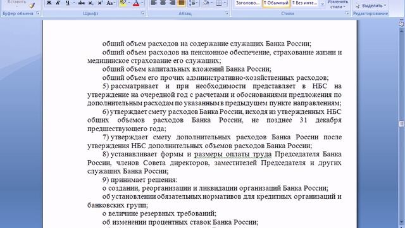
Task: Toggle bold formatting (Ж)
Action: click(x=49, y=3)
